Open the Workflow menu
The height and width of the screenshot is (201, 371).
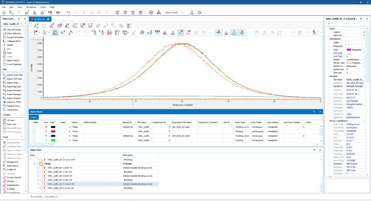coord(31,7)
